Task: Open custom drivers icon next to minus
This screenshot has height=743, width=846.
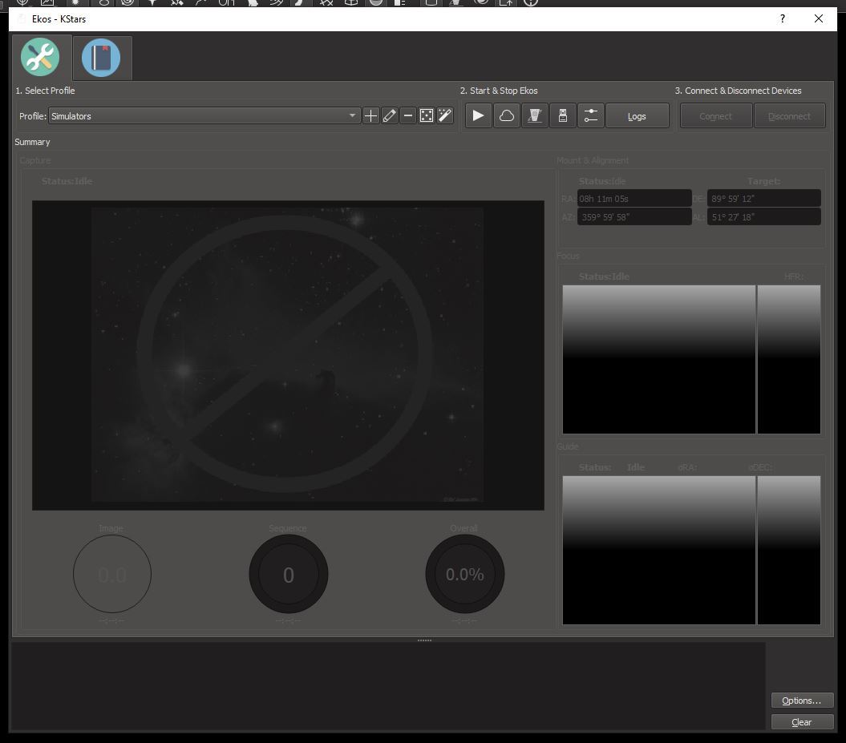Action: coord(427,116)
